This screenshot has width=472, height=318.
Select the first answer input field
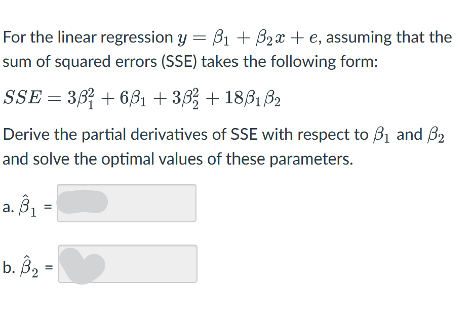126,203
